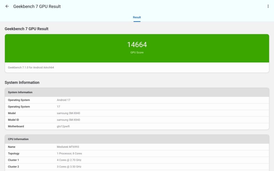The width and height of the screenshot is (274, 171).
Task: Click the standalone '17' operating system value
Action: point(58,106)
